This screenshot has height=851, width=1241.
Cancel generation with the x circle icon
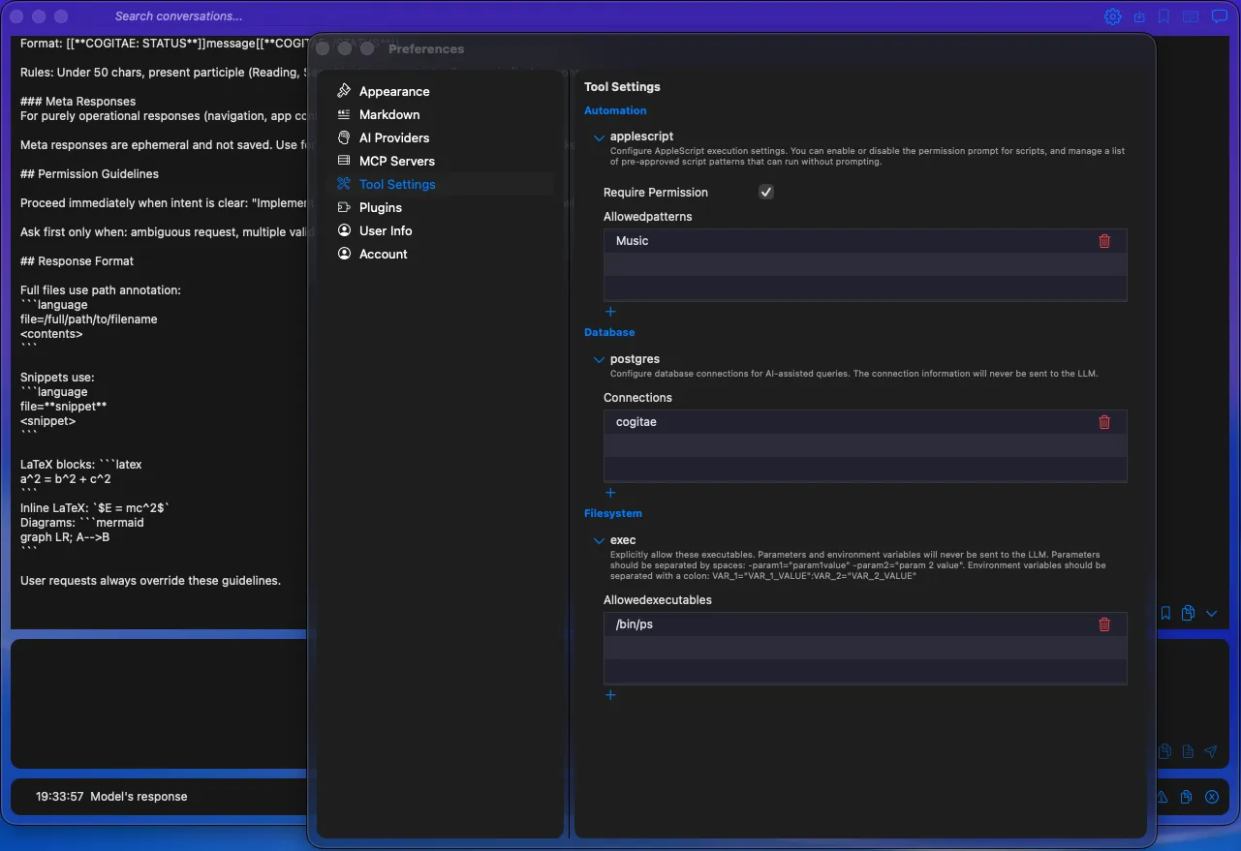pyautogui.click(x=1211, y=796)
